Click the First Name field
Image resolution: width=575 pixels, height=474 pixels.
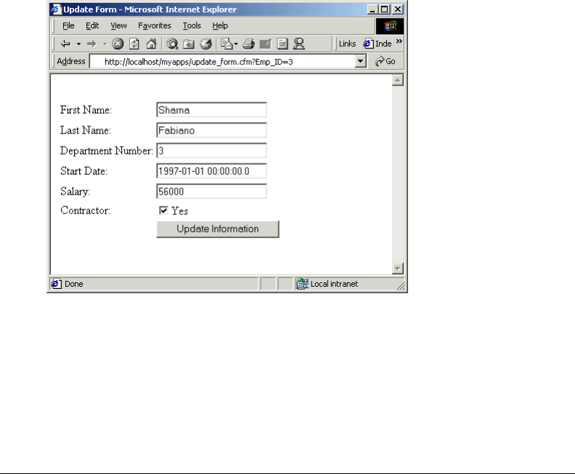coord(211,110)
